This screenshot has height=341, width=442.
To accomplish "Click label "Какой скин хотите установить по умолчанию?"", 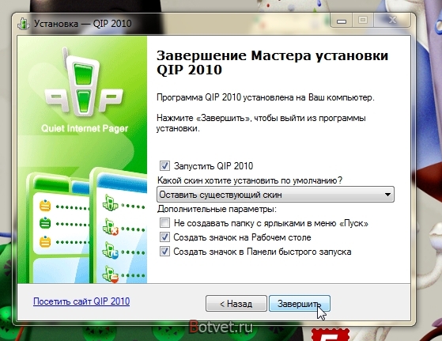I will [x=250, y=180].
